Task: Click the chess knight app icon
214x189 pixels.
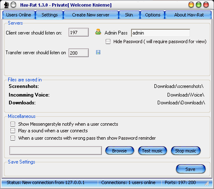Action: pos(6,5)
